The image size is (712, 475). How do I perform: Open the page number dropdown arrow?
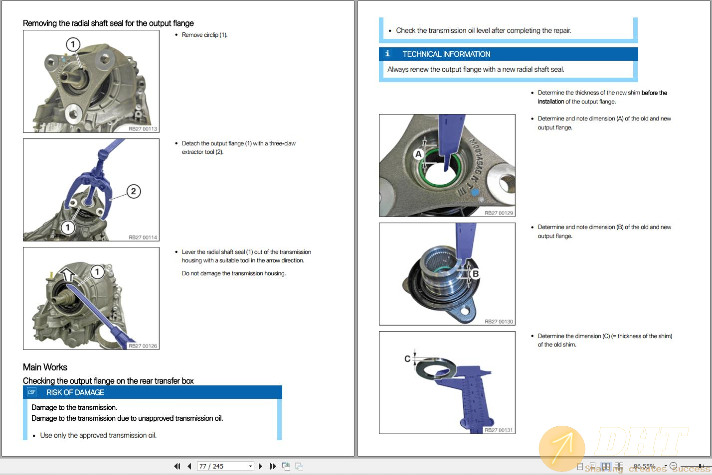coord(250,467)
